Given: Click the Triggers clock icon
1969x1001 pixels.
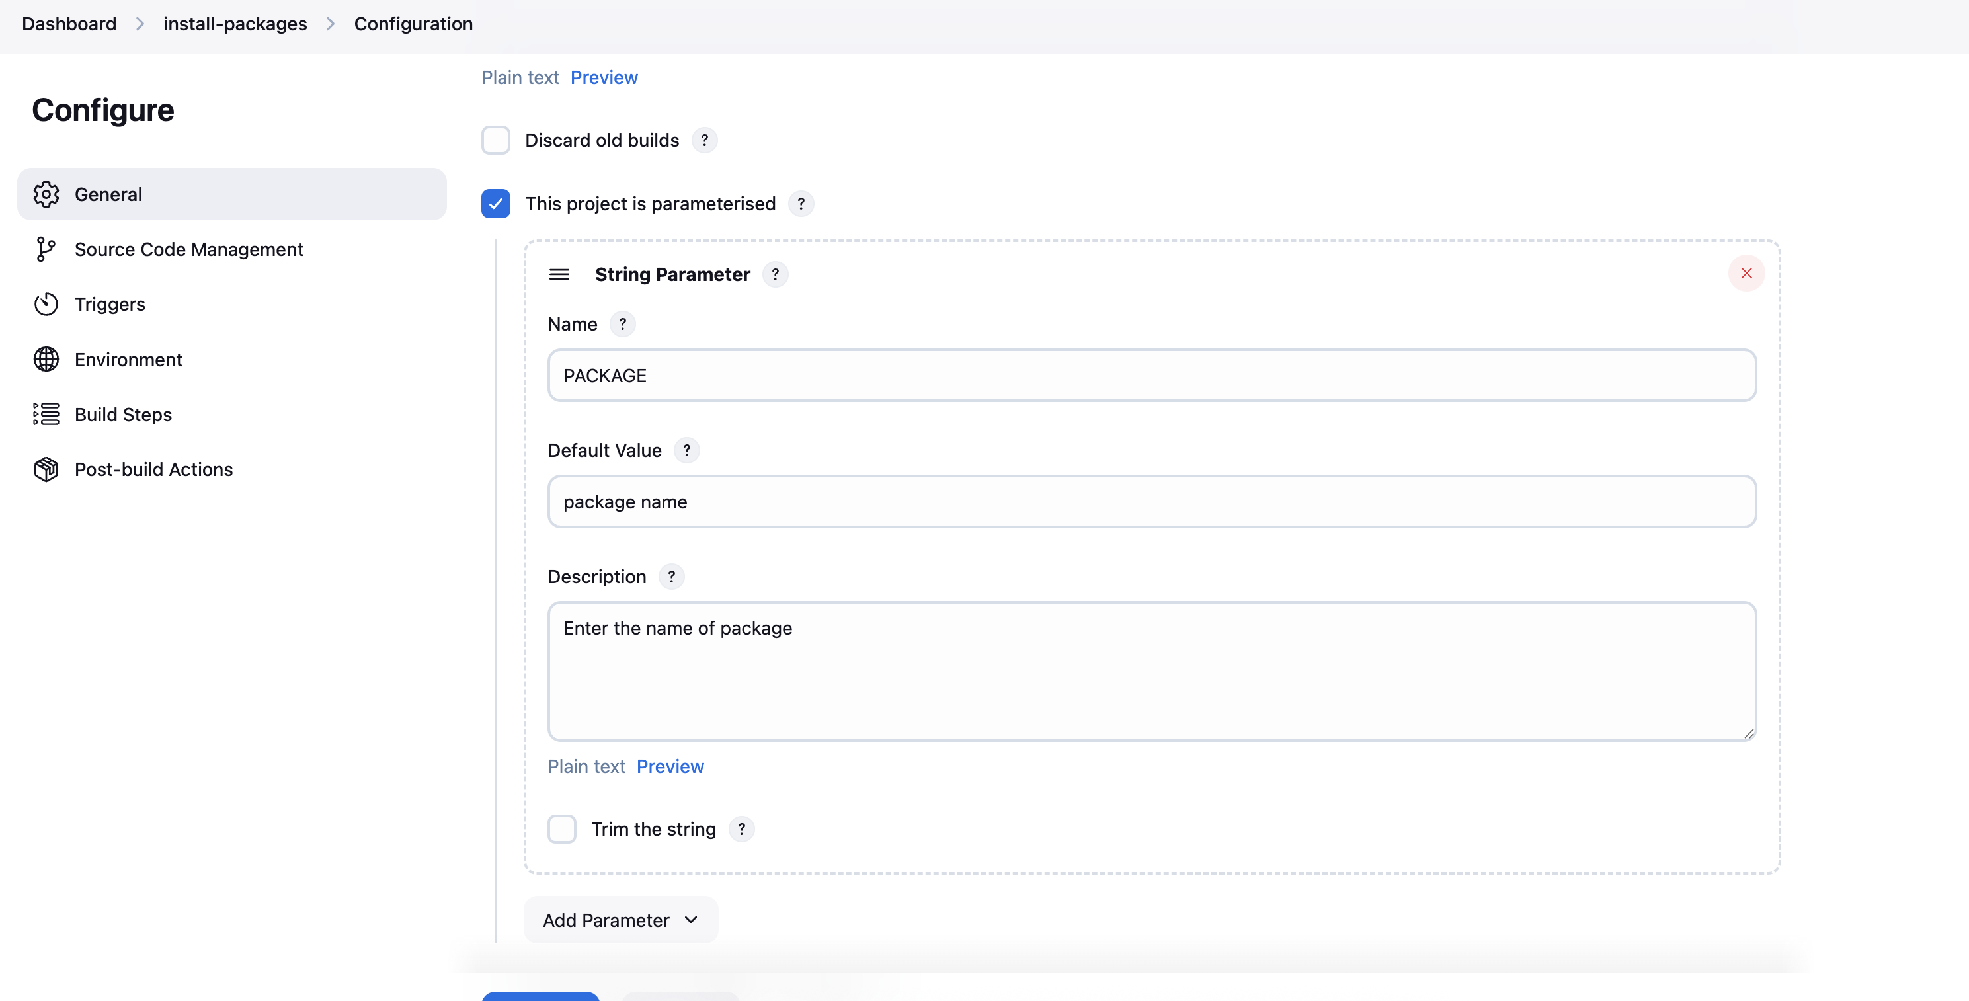Looking at the screenshot, I should [46, 304].
